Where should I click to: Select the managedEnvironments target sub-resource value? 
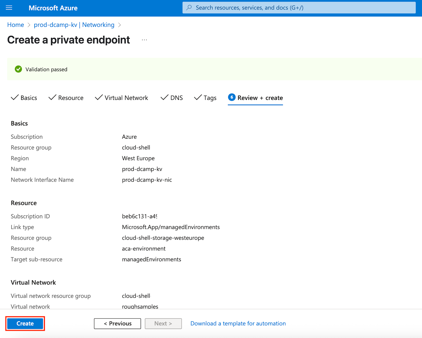click(152, 259)
